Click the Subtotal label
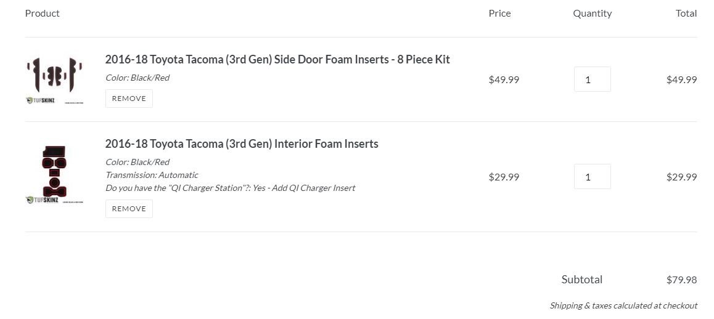 (x=581, y=280)
